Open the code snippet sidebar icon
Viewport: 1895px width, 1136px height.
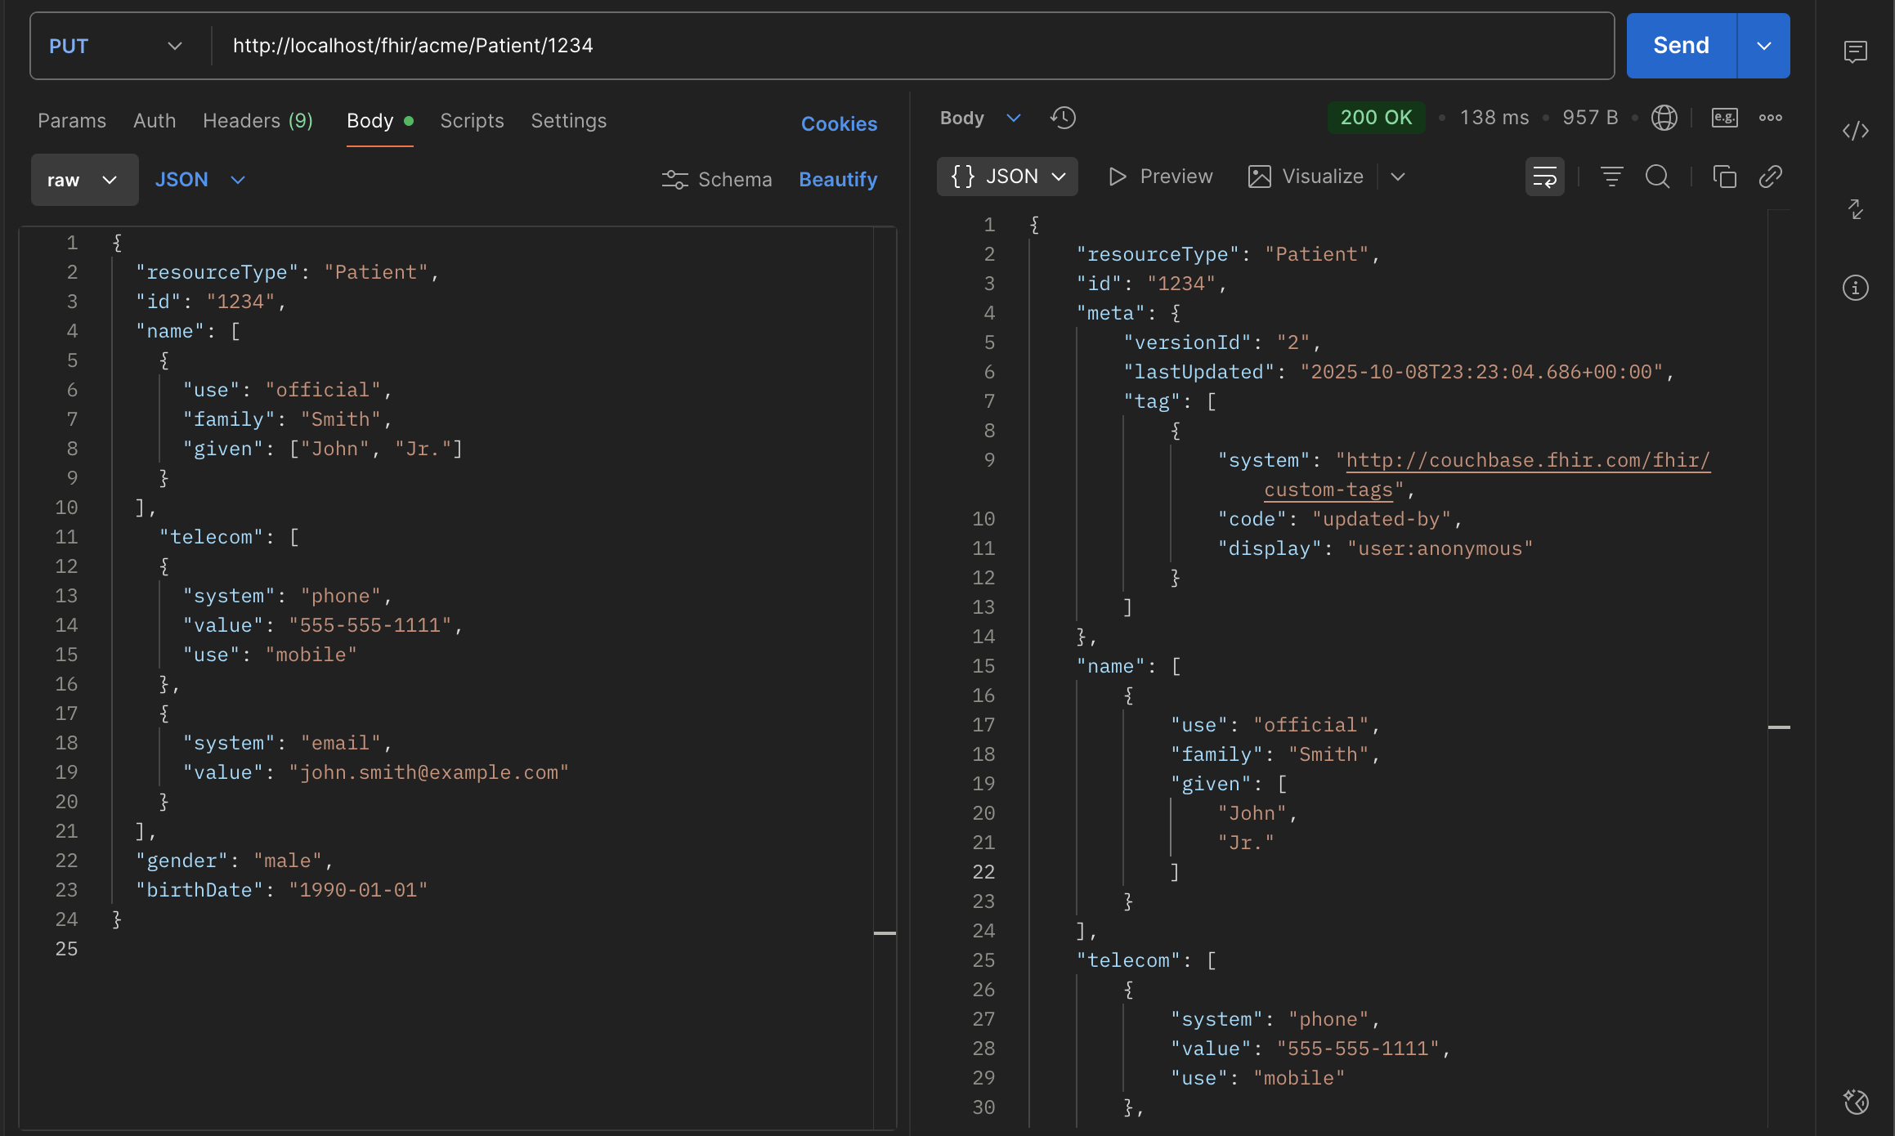tap(1855, 131)
